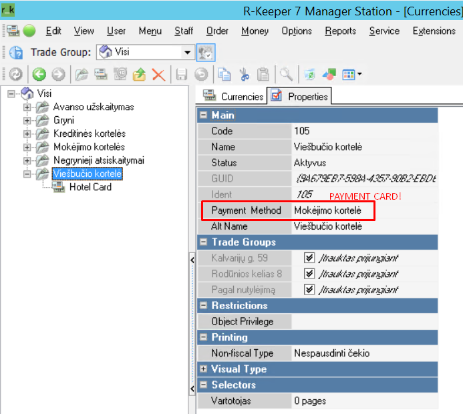Toggle Rodūnios kelias 8 trade group checkbox

click(309, 274)
